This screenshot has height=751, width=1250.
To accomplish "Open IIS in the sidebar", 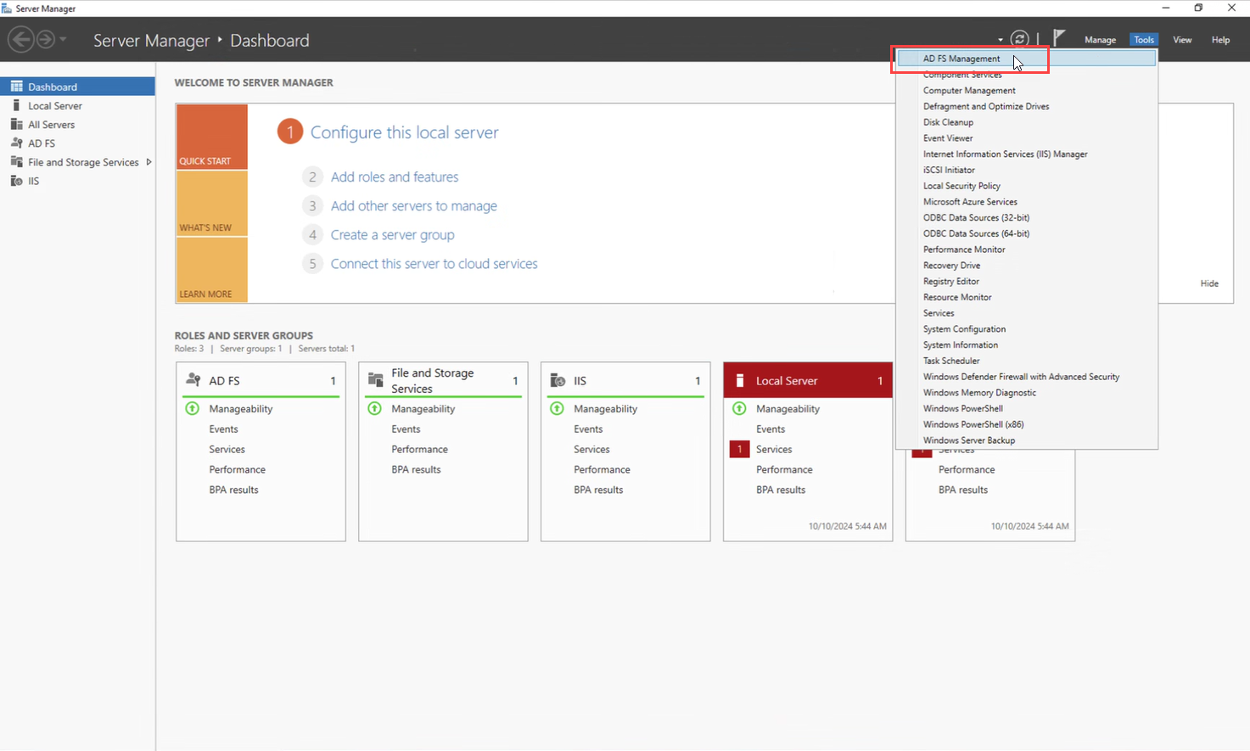I will click(77, 181).
